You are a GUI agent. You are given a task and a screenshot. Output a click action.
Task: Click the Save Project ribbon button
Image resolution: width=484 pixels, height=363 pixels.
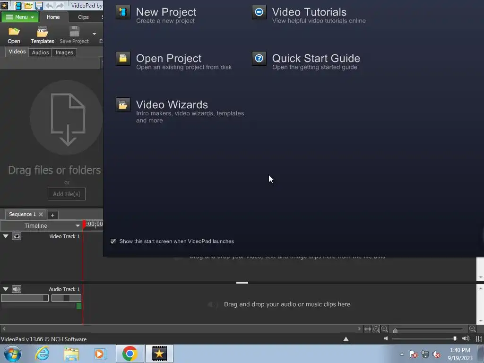(74, 35)
